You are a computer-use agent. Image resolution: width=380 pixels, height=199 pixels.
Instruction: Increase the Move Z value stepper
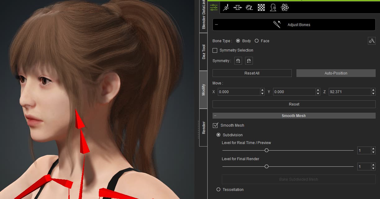[373, 90]
